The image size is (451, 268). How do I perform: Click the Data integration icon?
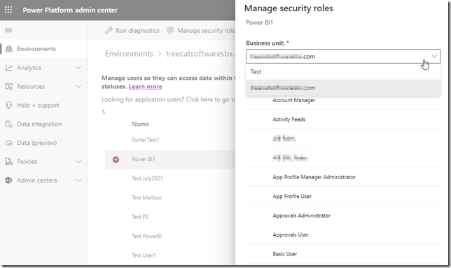9,124
